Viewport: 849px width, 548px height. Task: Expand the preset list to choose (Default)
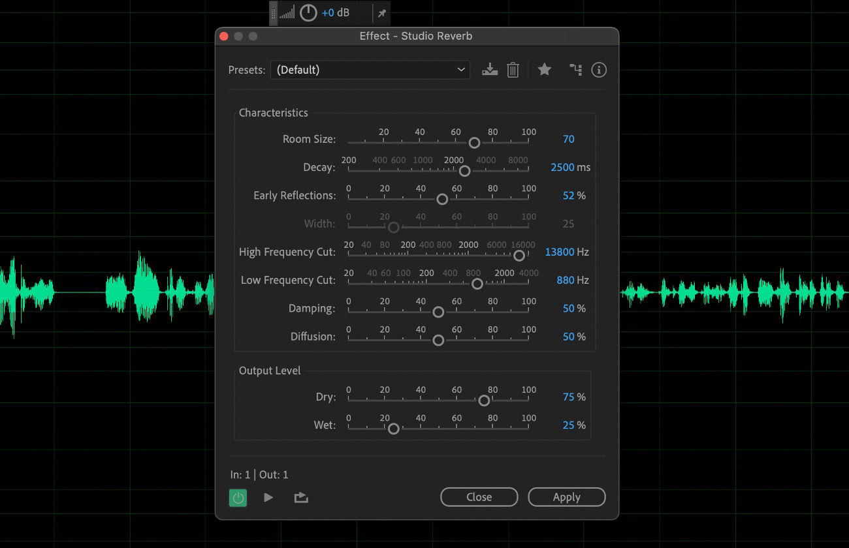[370, 70]
